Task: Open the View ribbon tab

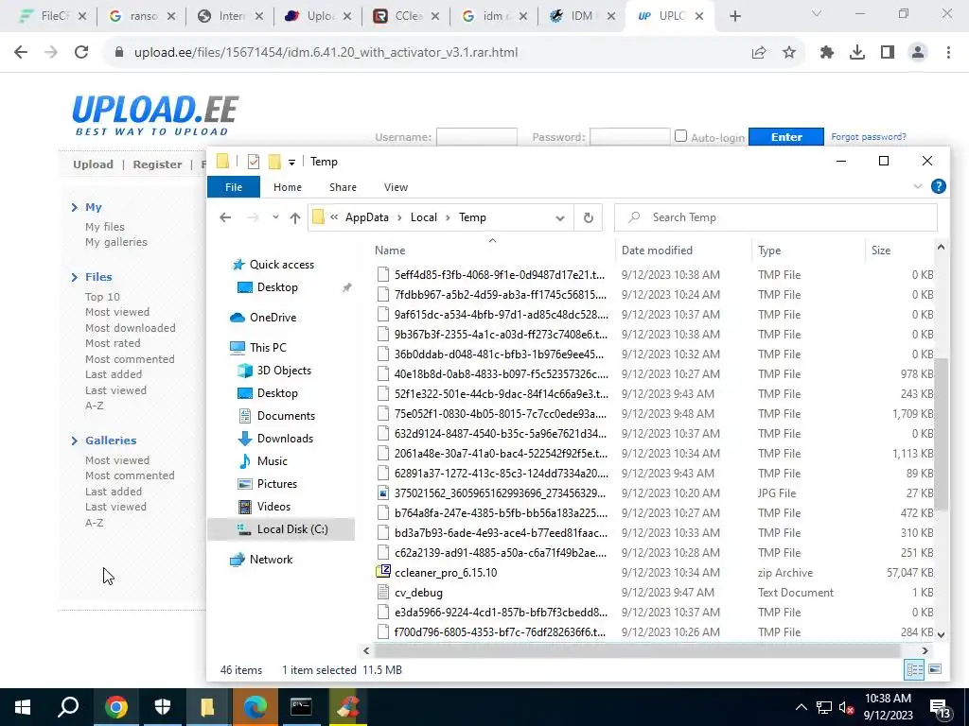Action: 396,187
